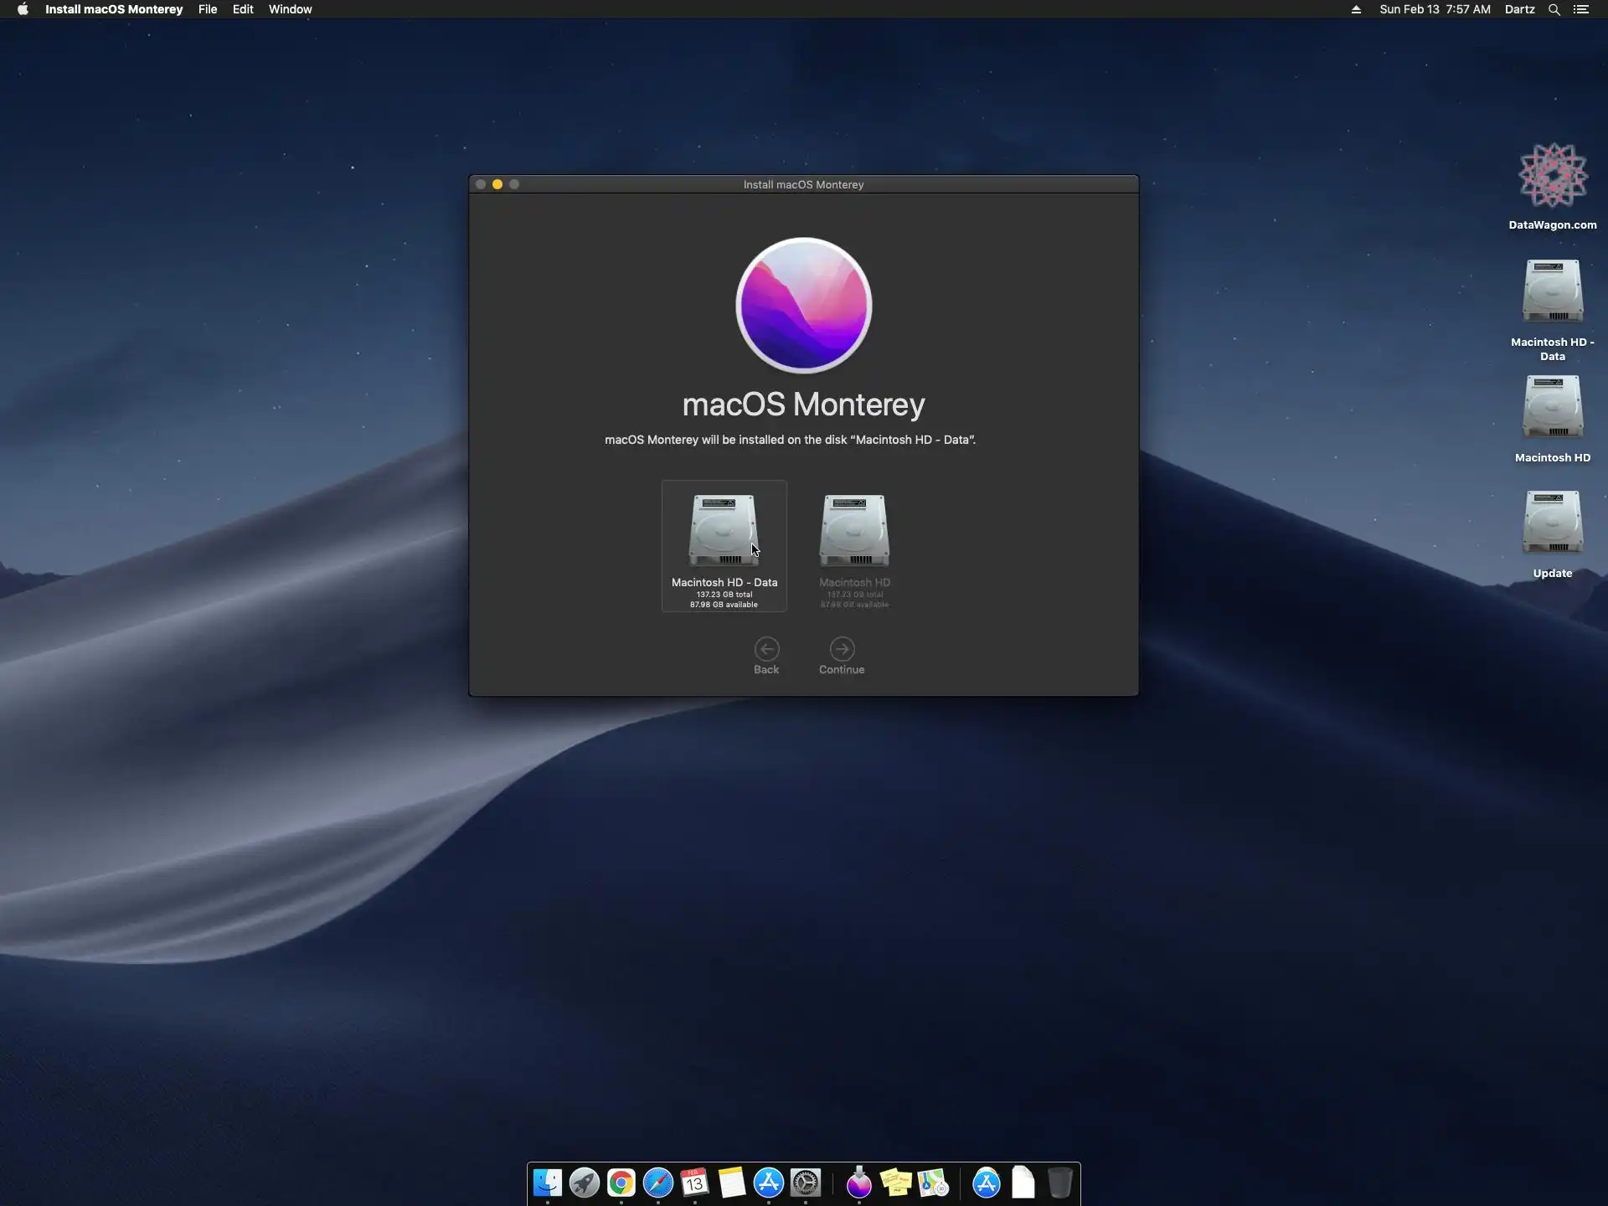1608x1206 pixels.
Task: Click the Back arrow button
Action: 766,650
